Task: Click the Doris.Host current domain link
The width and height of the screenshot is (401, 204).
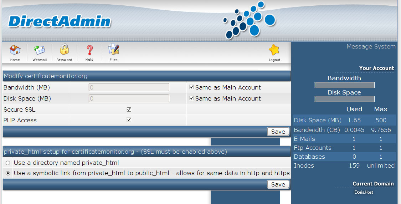Action: coord(364,192)
